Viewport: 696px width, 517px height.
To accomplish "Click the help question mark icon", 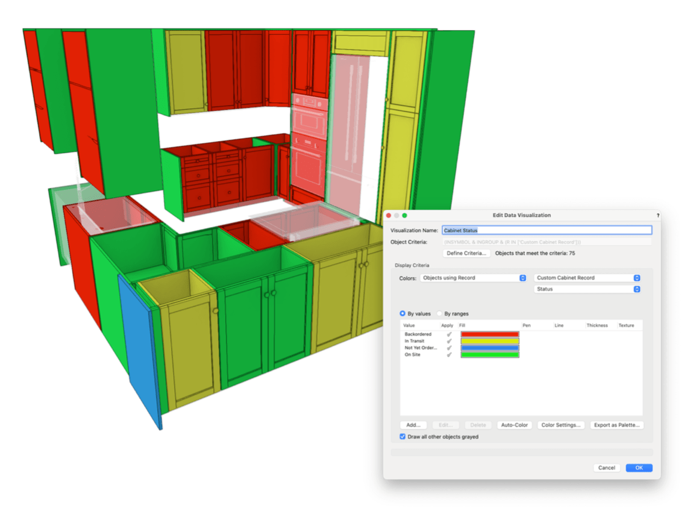I will coord(657,215).
